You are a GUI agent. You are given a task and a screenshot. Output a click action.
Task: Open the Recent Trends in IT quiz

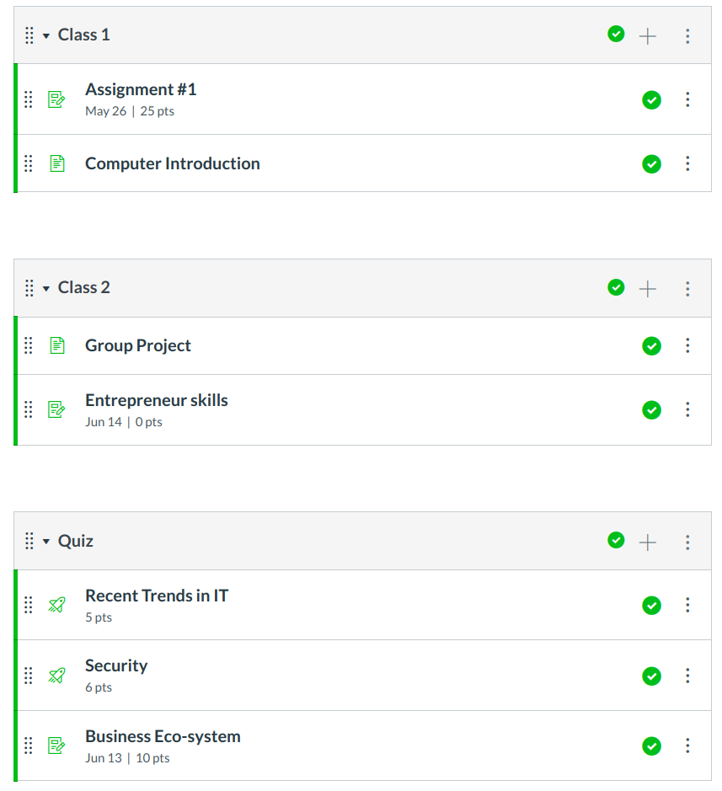157,596
